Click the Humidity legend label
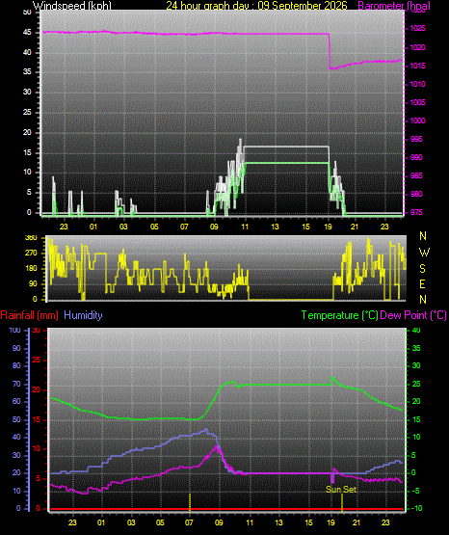Viewport: 449px width, 535px height. [x=83, y=315]
